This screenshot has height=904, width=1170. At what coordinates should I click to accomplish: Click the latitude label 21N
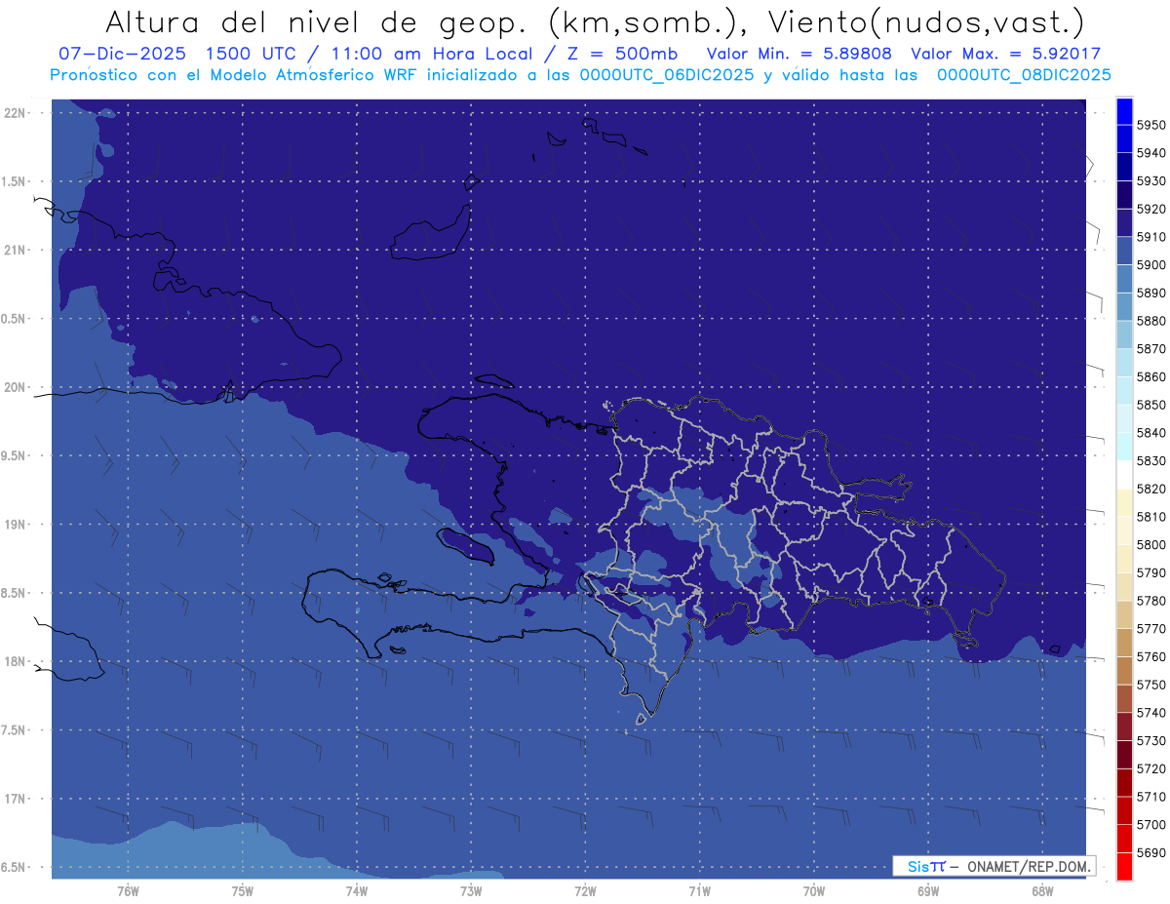(15, 250)
